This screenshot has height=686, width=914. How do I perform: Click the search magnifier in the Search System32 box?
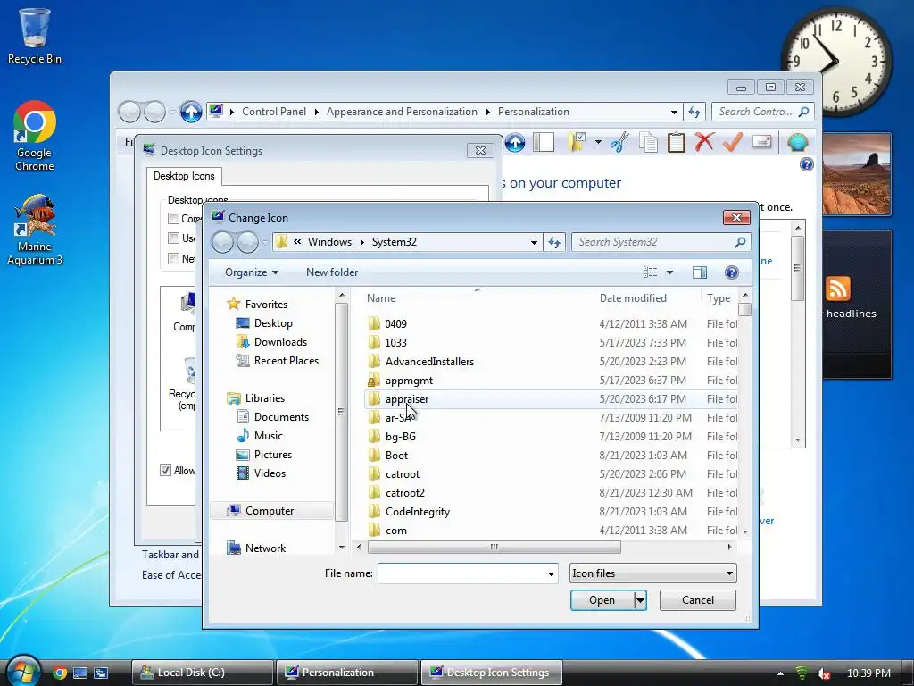(740, 242)
